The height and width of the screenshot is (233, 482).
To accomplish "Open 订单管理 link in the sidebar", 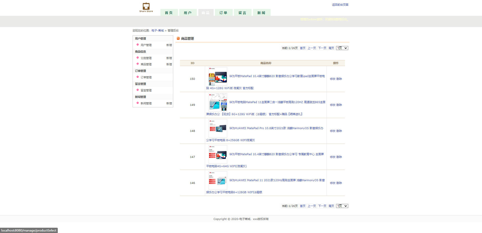I will (146, 77).
